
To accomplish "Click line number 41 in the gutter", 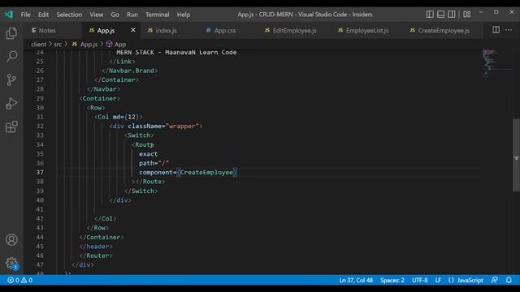I will (40, 209).
